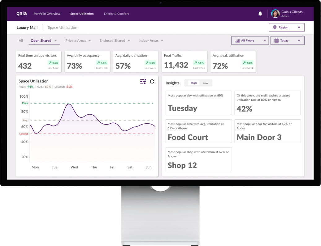Open the Today date range dropdown
Viewport: 321px width, 246px height.
(287, 40)
